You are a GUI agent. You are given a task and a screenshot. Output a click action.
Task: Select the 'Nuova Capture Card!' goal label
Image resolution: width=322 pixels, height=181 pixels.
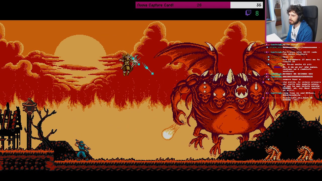(x=155, y=5)
